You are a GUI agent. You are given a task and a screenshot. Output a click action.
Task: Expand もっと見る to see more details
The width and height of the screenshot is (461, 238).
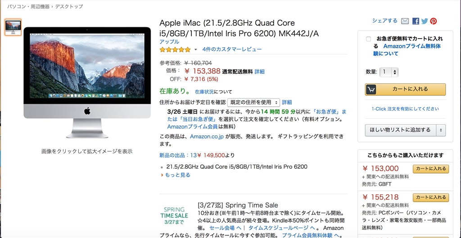coord(177,175)
